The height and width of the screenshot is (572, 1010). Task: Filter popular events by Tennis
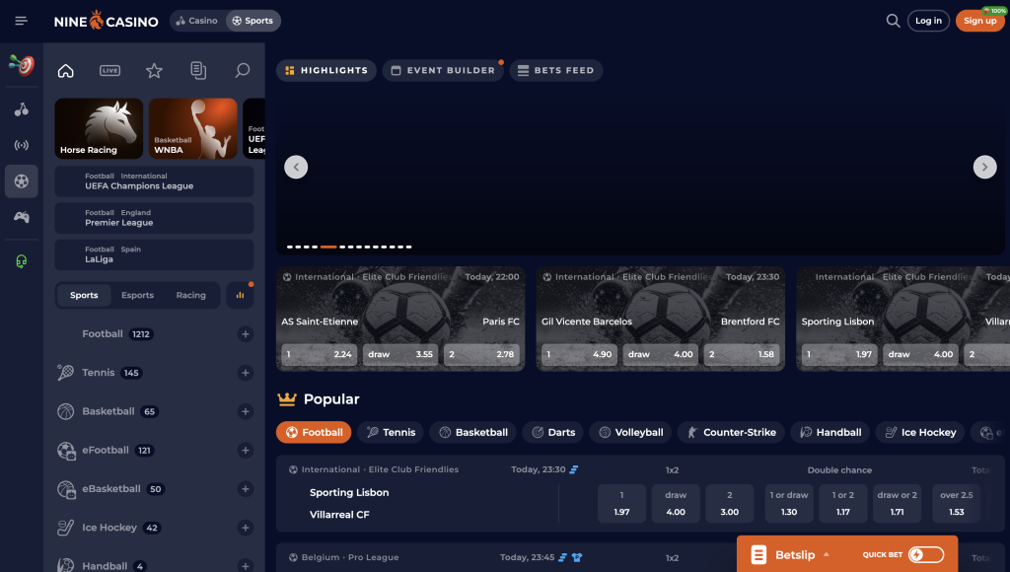[x=391, y=432]
